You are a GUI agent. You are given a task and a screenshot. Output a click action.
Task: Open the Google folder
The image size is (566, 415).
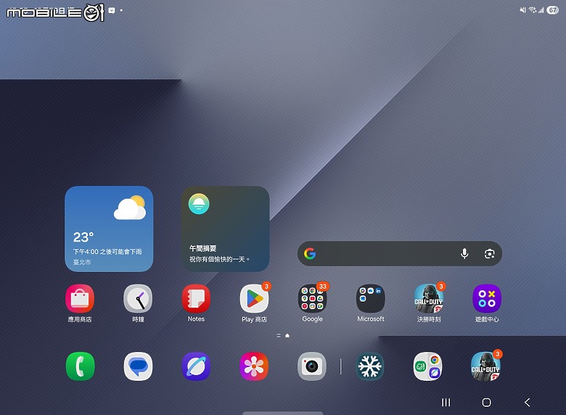tap(312, 298)
